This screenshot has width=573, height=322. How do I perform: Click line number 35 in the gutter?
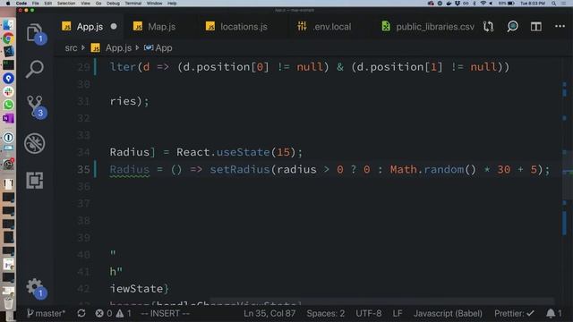pyautogui.click(x=83, y=169)
